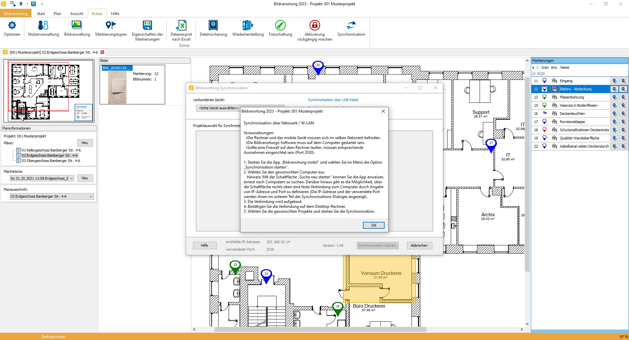Select 01 Kellergeschoss Bamberger Str. 4-6 plan

pos(51,150)
